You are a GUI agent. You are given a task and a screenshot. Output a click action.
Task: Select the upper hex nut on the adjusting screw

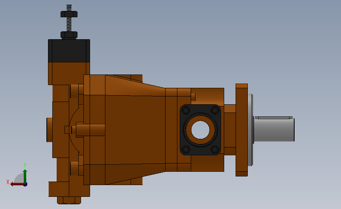69,14
